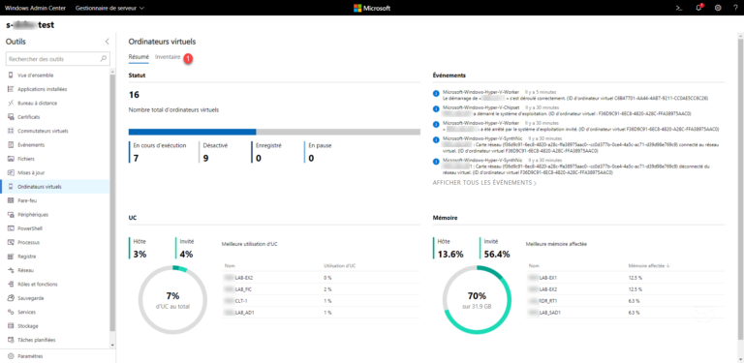
Task: Click the help question mark icon
Action: tap(735, 8)
